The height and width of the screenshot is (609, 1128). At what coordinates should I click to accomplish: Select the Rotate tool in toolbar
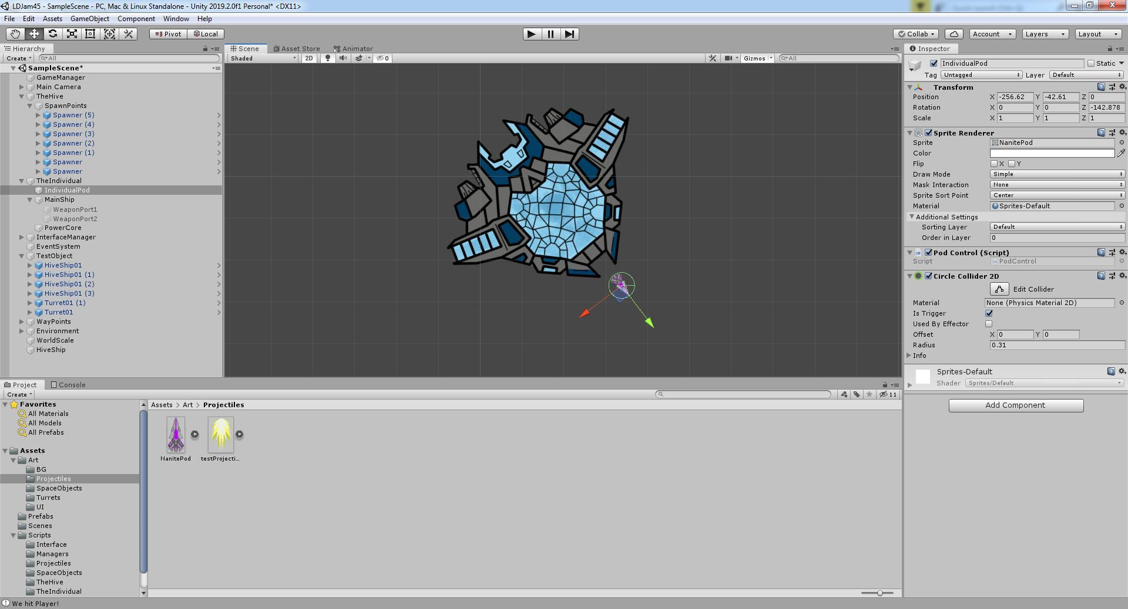[53, 34]
